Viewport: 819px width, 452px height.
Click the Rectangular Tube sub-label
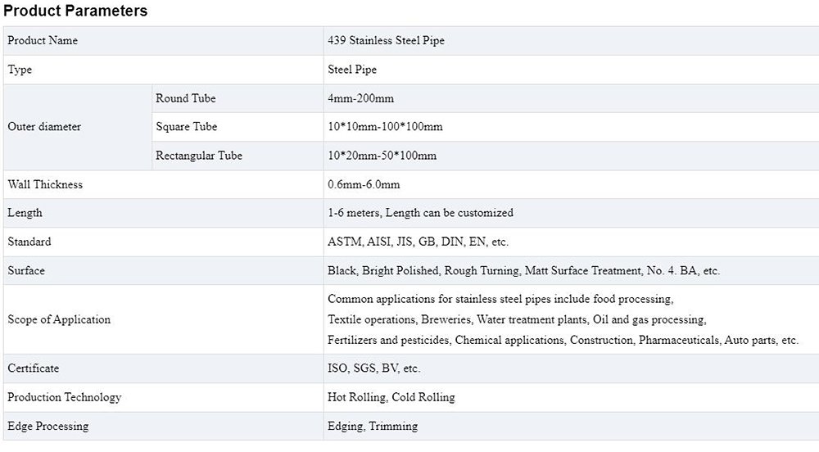coord(199,156)
